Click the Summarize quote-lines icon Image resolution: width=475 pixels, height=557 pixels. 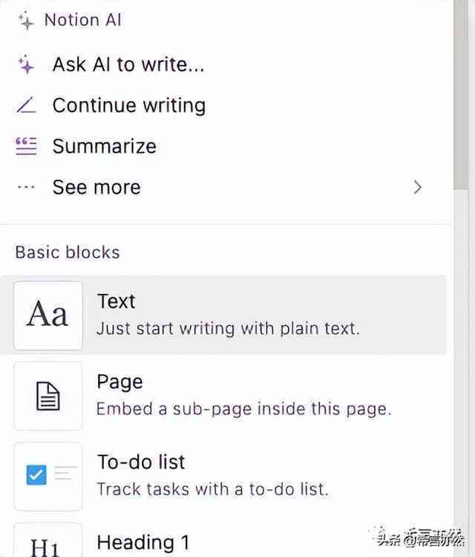coord(26,146)
